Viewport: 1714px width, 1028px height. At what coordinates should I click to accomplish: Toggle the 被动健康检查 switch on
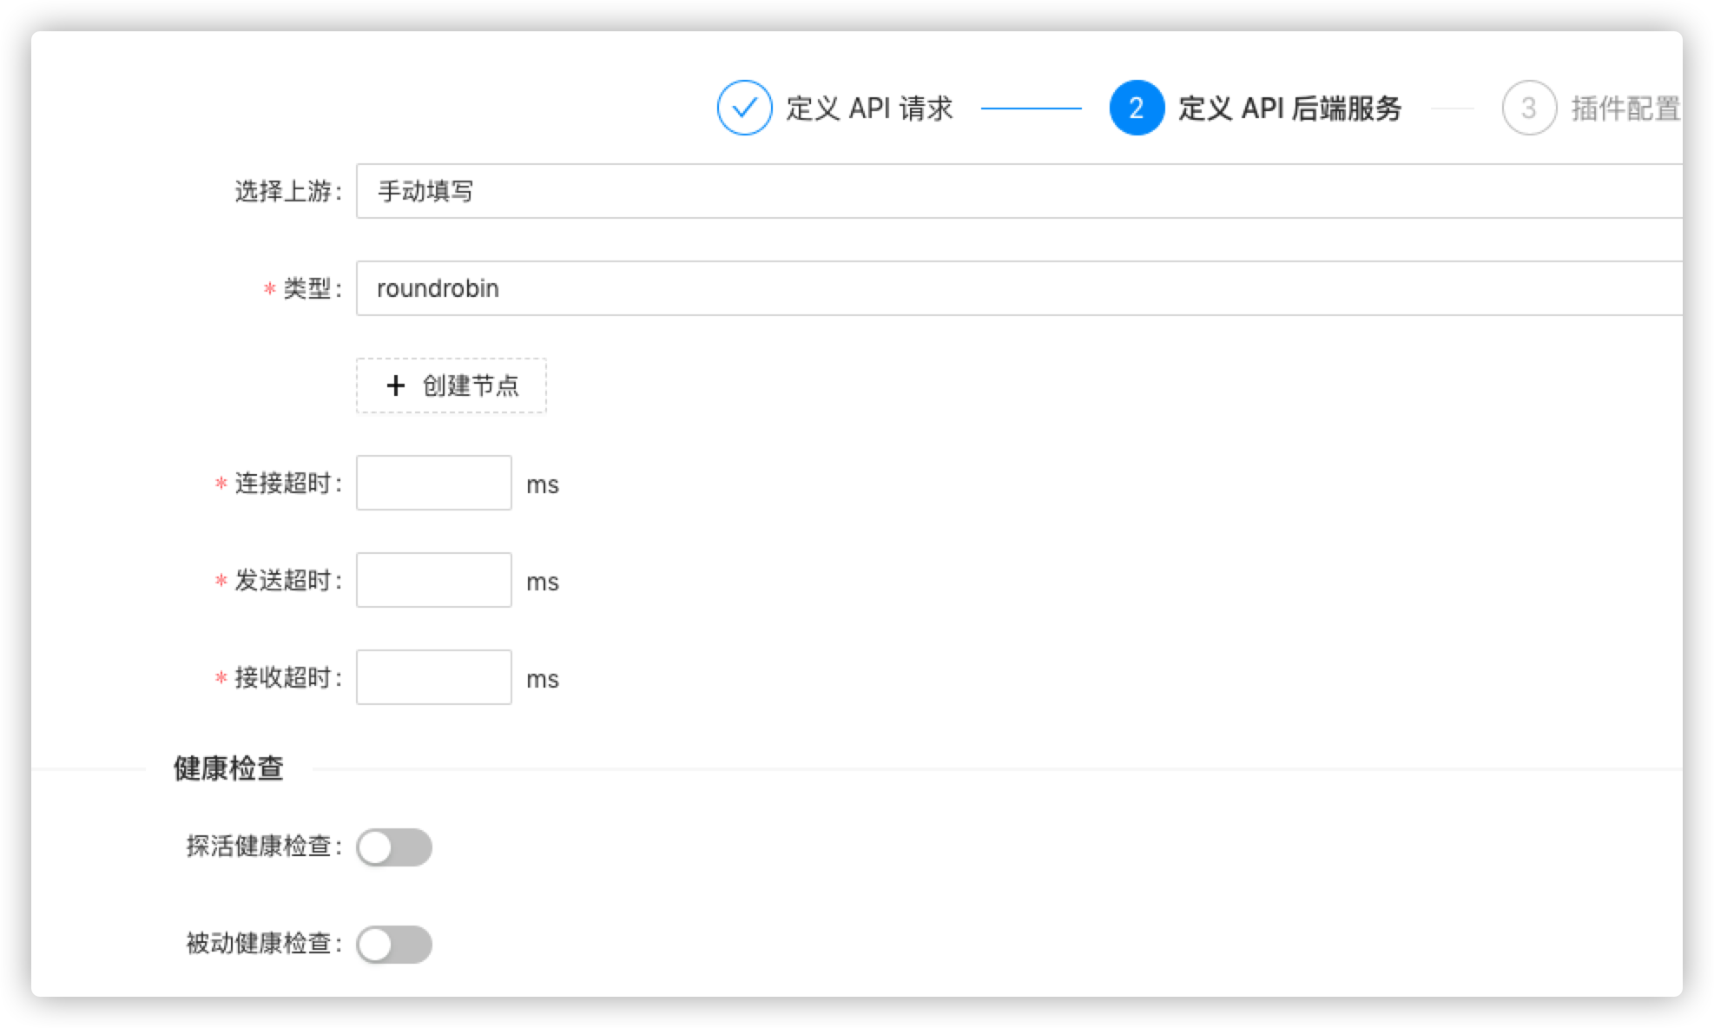394,945
